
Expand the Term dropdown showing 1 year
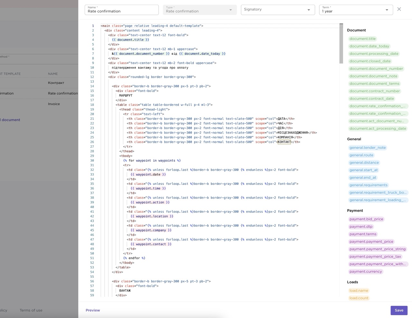356,10
